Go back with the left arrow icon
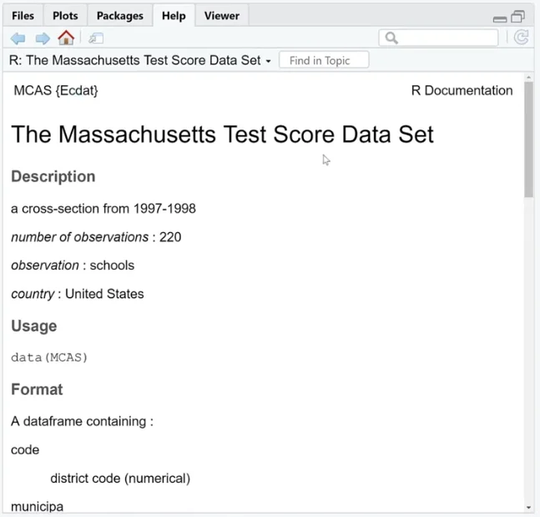This screenshot has width=540, height=517. [18, 38]
